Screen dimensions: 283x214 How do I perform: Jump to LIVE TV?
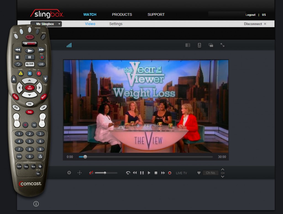point(181,173)
